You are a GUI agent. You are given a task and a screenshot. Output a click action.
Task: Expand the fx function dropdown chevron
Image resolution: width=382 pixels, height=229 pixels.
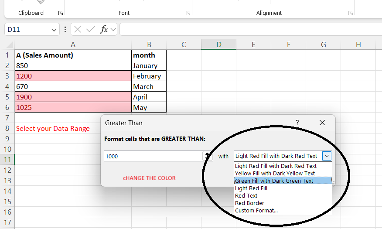[x=113, y=30]
